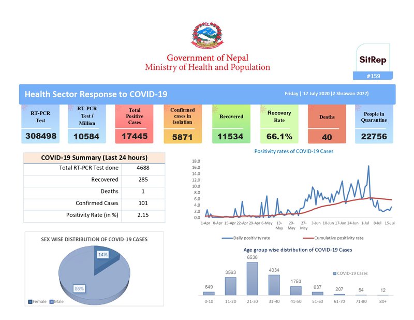The height and width of the screenshot is (320, 414).
Task: Click the Health Sector Response to COVID-19 heading
Action: 96,94
